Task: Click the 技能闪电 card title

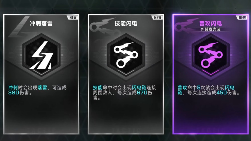Action: pos(126,24)
